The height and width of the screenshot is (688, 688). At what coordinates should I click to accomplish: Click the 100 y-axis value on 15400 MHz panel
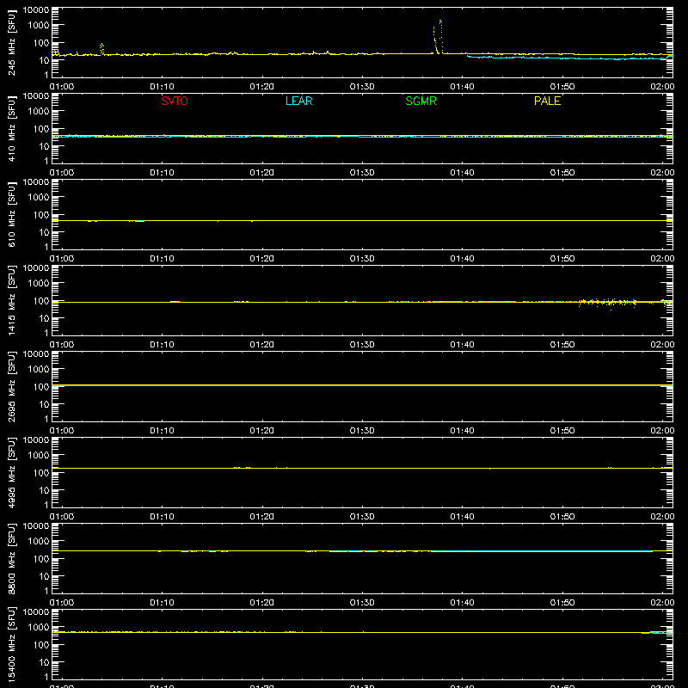point(41,645)
